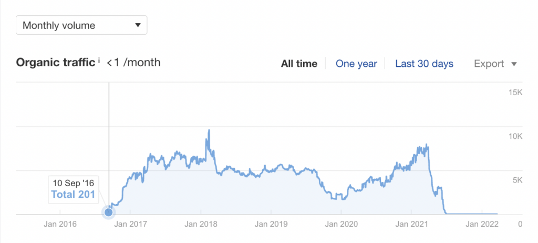Click the traffic peak near Jan 2018
The width and height of the screenshot is (538, 243).
click(x=209, y=130)
